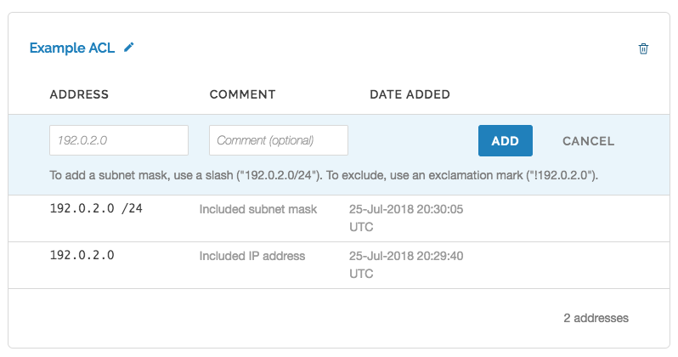678x357 pixels.
Task: Click the COMMENT column header
Action: 242,94
